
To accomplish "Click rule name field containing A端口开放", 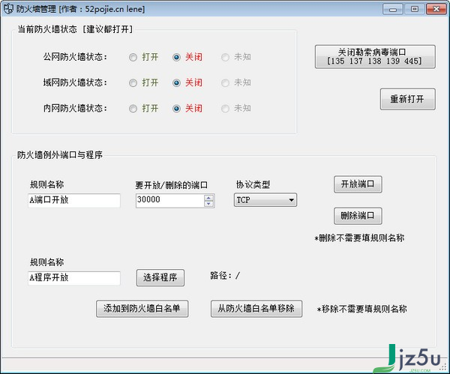I will [74, 200].
